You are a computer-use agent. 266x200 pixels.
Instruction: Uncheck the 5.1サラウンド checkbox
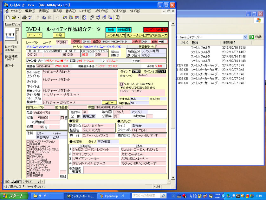28,157
